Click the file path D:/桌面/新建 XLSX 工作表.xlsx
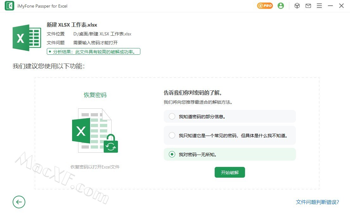350x214 pixels. [102, 34]
